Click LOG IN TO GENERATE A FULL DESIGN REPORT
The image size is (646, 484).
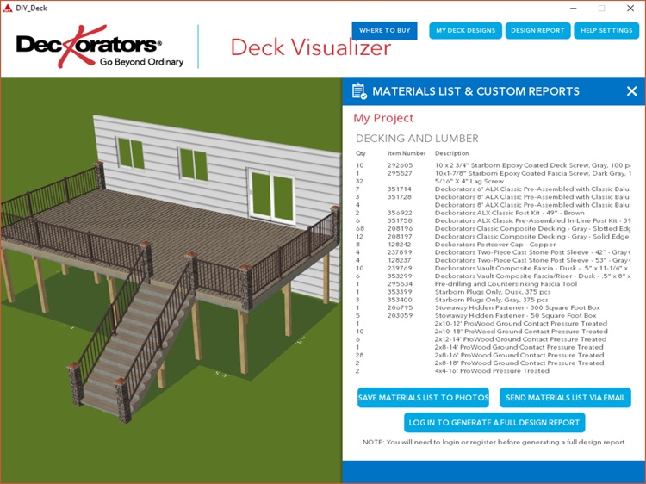(x=494, y=423)
